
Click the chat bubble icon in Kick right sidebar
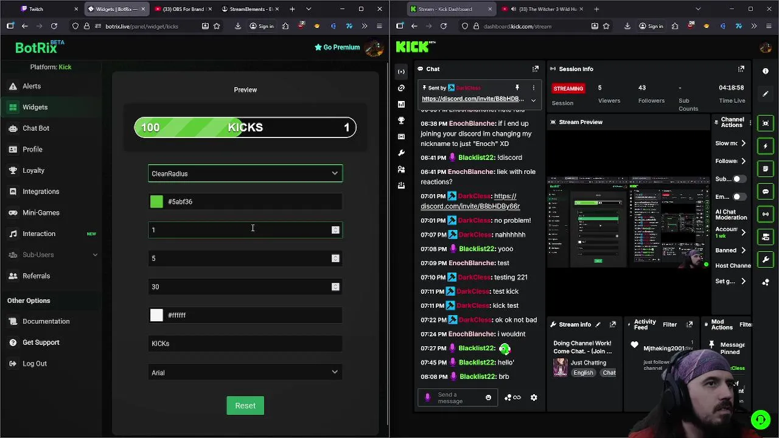tap(766, 191)
